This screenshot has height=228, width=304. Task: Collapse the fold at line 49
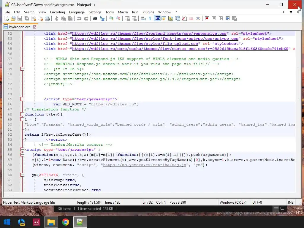click(22, 119)
